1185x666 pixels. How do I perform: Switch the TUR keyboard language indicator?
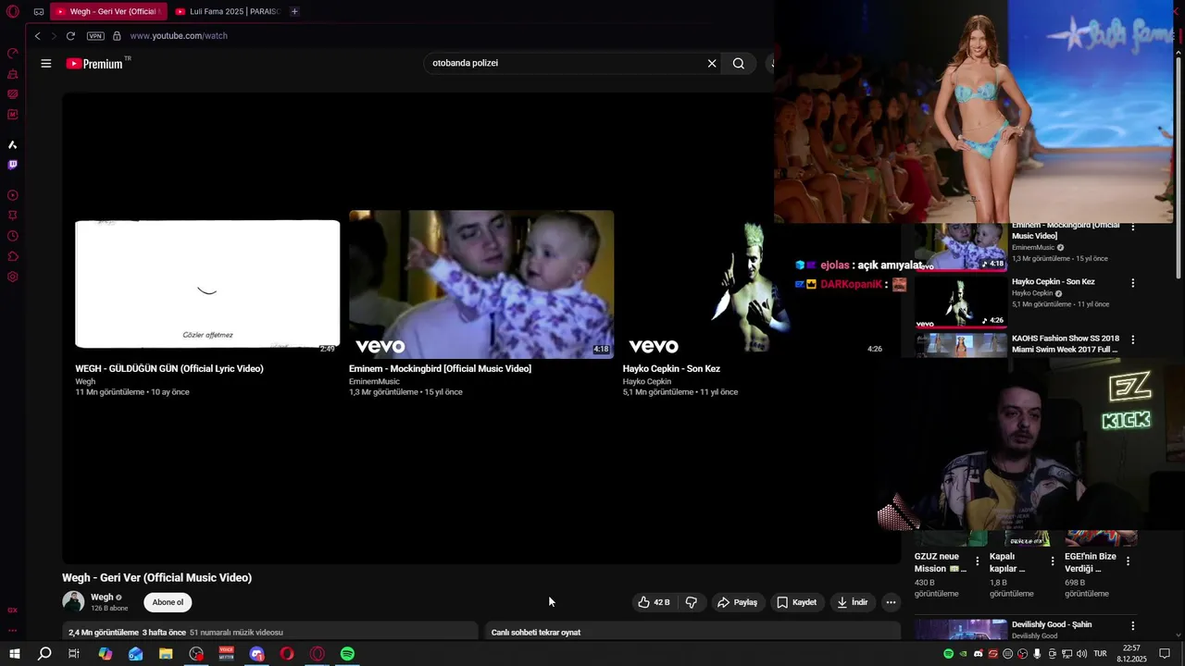pos(1100,654)
